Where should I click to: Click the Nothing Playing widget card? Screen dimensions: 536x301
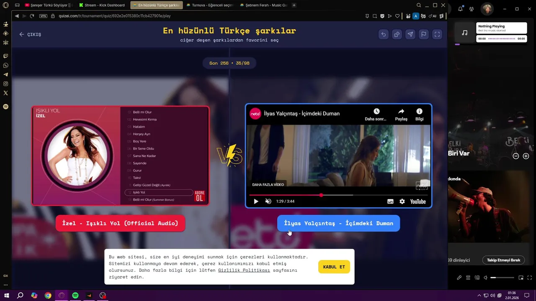(501, 28)
